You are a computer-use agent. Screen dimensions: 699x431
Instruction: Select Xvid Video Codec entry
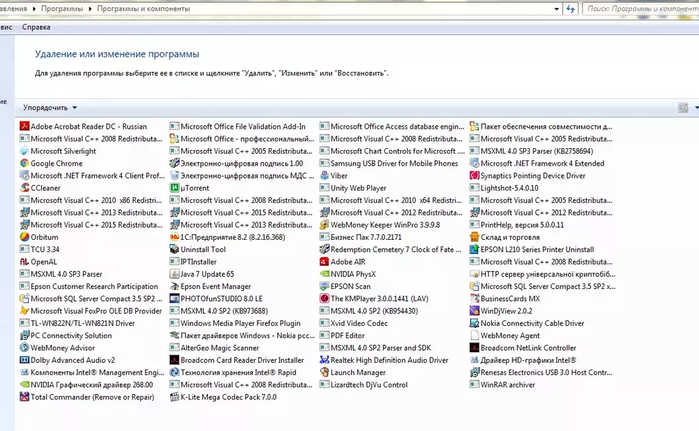click(x=354, y=323)
